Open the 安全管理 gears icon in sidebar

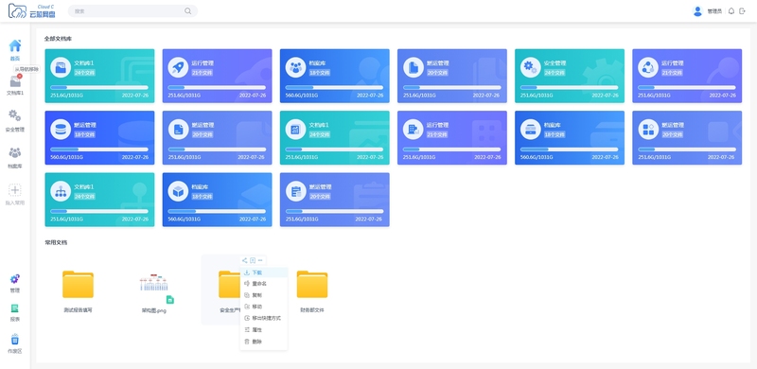15,115
